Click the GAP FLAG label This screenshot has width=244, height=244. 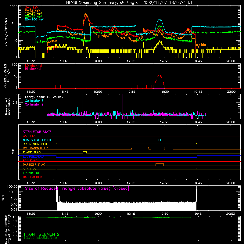(30, 136)
